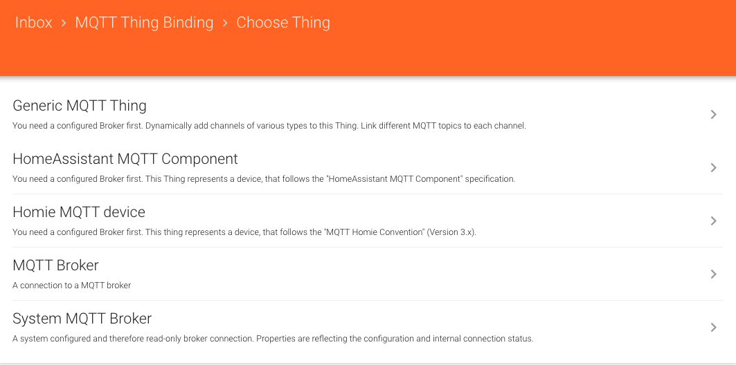Viewport: 736px width, 365px height.
Task: Choose the HomeAssistant MQTT Component title
Action: click(x=125, y=159)
